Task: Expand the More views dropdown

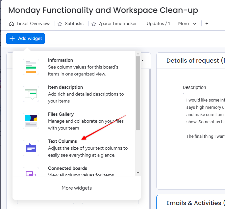Action: tap(187, 24)
